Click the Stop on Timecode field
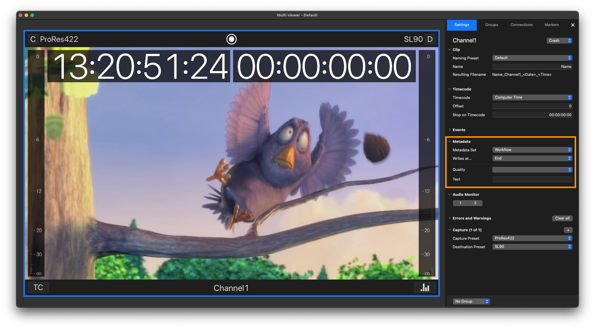The image size is (595, 329). coord(532,115)
